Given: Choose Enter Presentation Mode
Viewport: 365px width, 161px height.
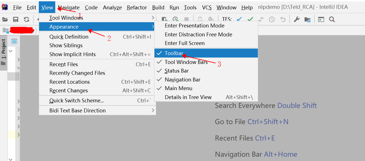Looking at the screenshot, I should pyautogui.click(x=206, y=25).
